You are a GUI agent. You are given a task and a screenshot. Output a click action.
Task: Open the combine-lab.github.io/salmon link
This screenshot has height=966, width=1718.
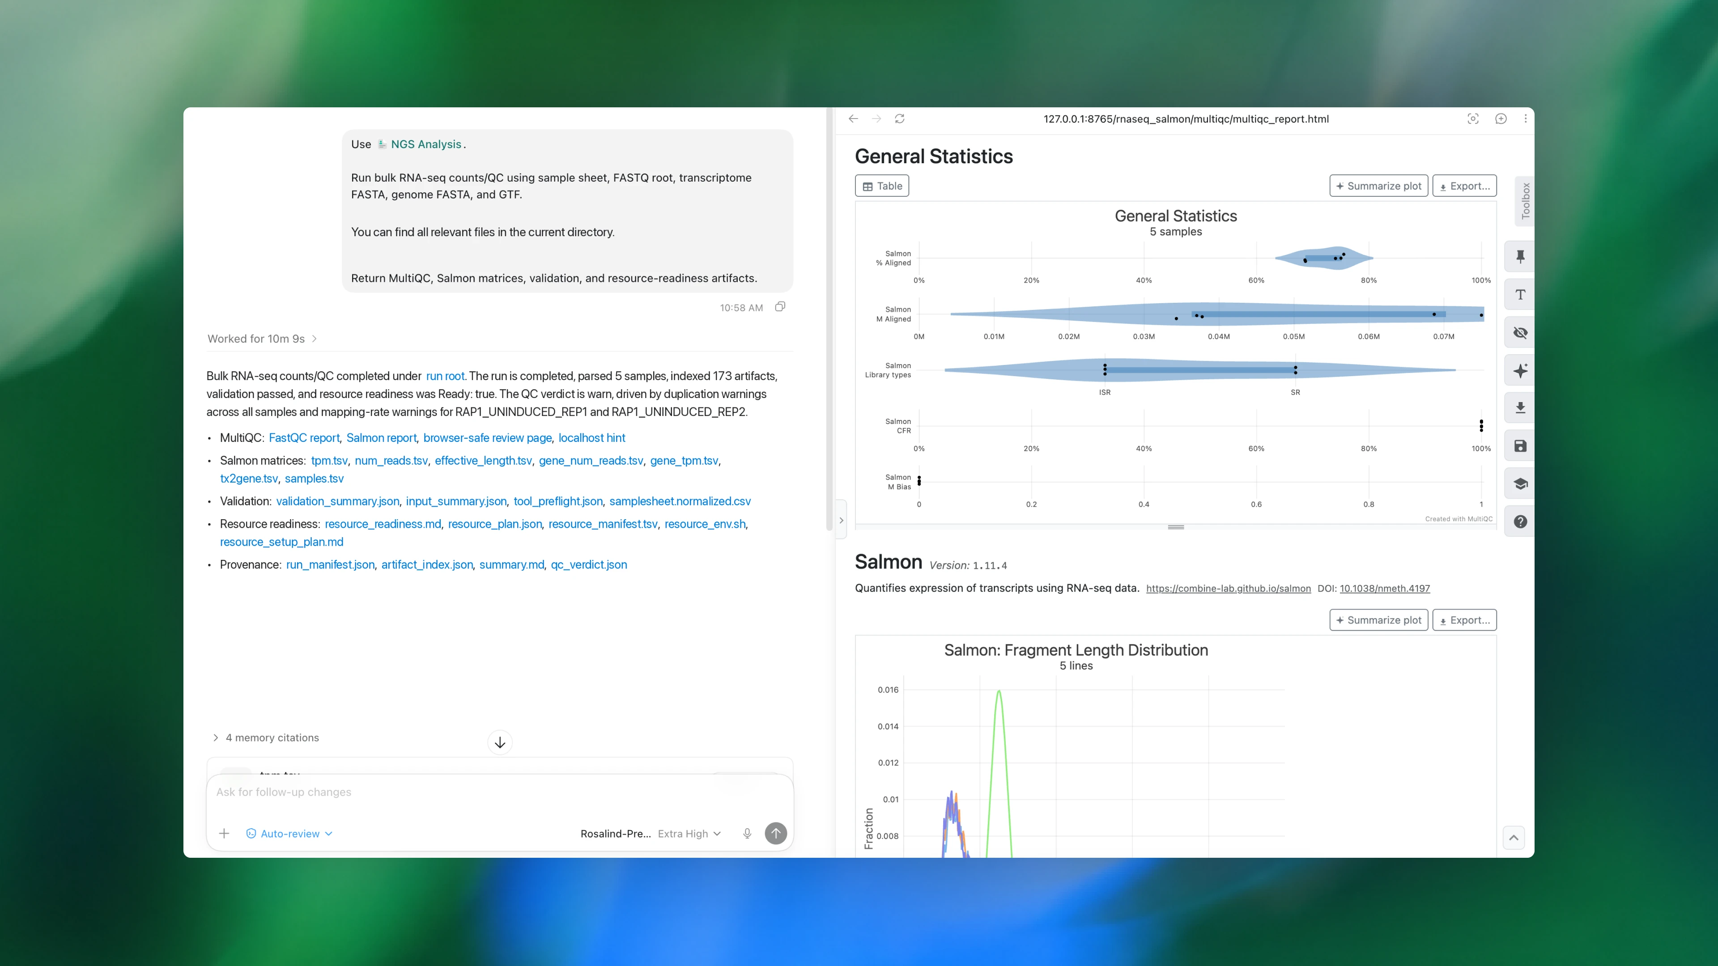tap(1229, 589)
